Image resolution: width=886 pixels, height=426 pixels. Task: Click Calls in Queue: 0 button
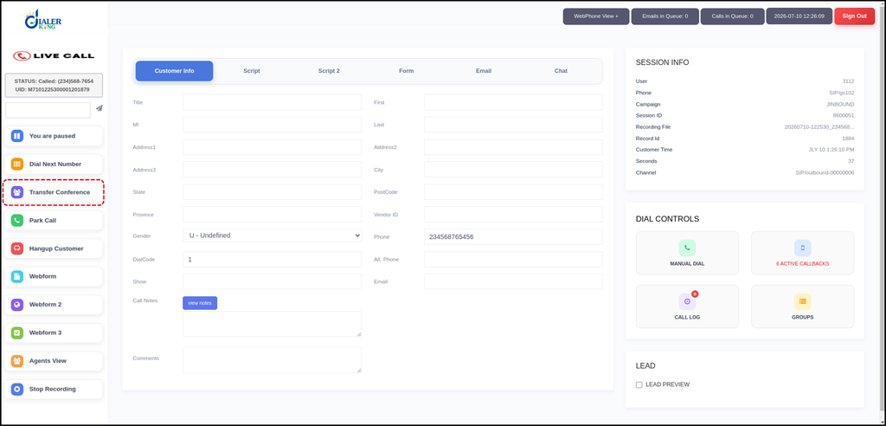pos(732,16)
